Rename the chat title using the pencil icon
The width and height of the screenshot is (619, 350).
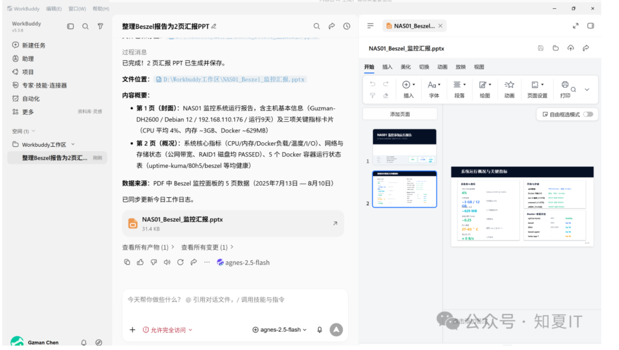pyautogui.click(x=214, y=27)
